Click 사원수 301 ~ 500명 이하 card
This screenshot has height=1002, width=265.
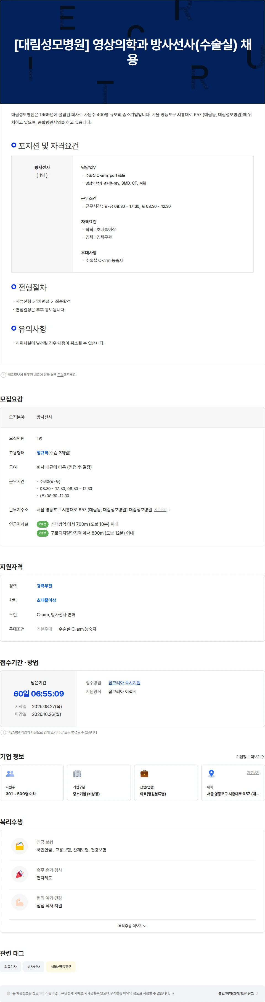point(32,783)
